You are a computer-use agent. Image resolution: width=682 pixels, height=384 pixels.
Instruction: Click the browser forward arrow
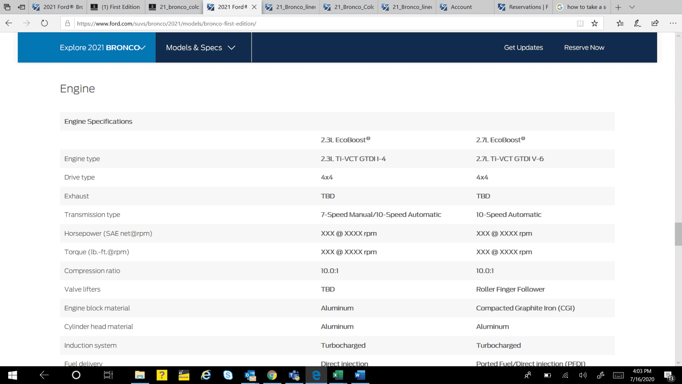(x=27, y=23)
